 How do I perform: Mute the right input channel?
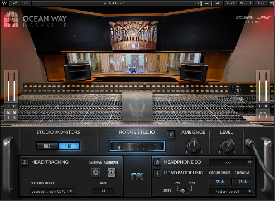tap(15, 112)
